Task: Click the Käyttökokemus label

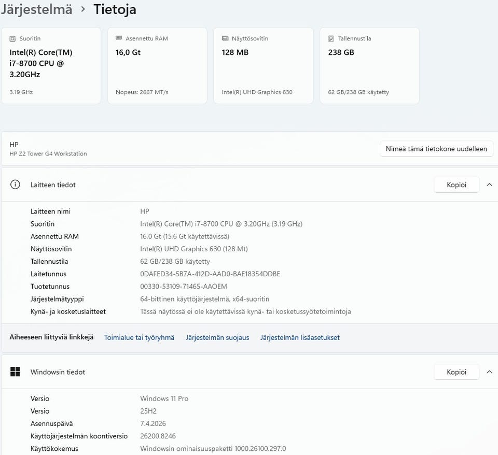Action: tap(54, 449)
